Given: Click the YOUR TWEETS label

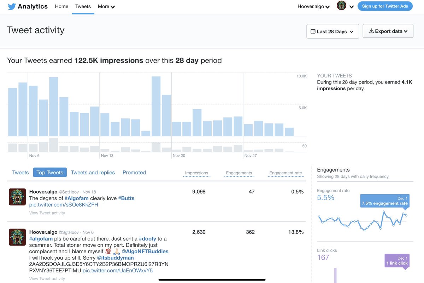Looking at the screenshot, I should [334, 76].
